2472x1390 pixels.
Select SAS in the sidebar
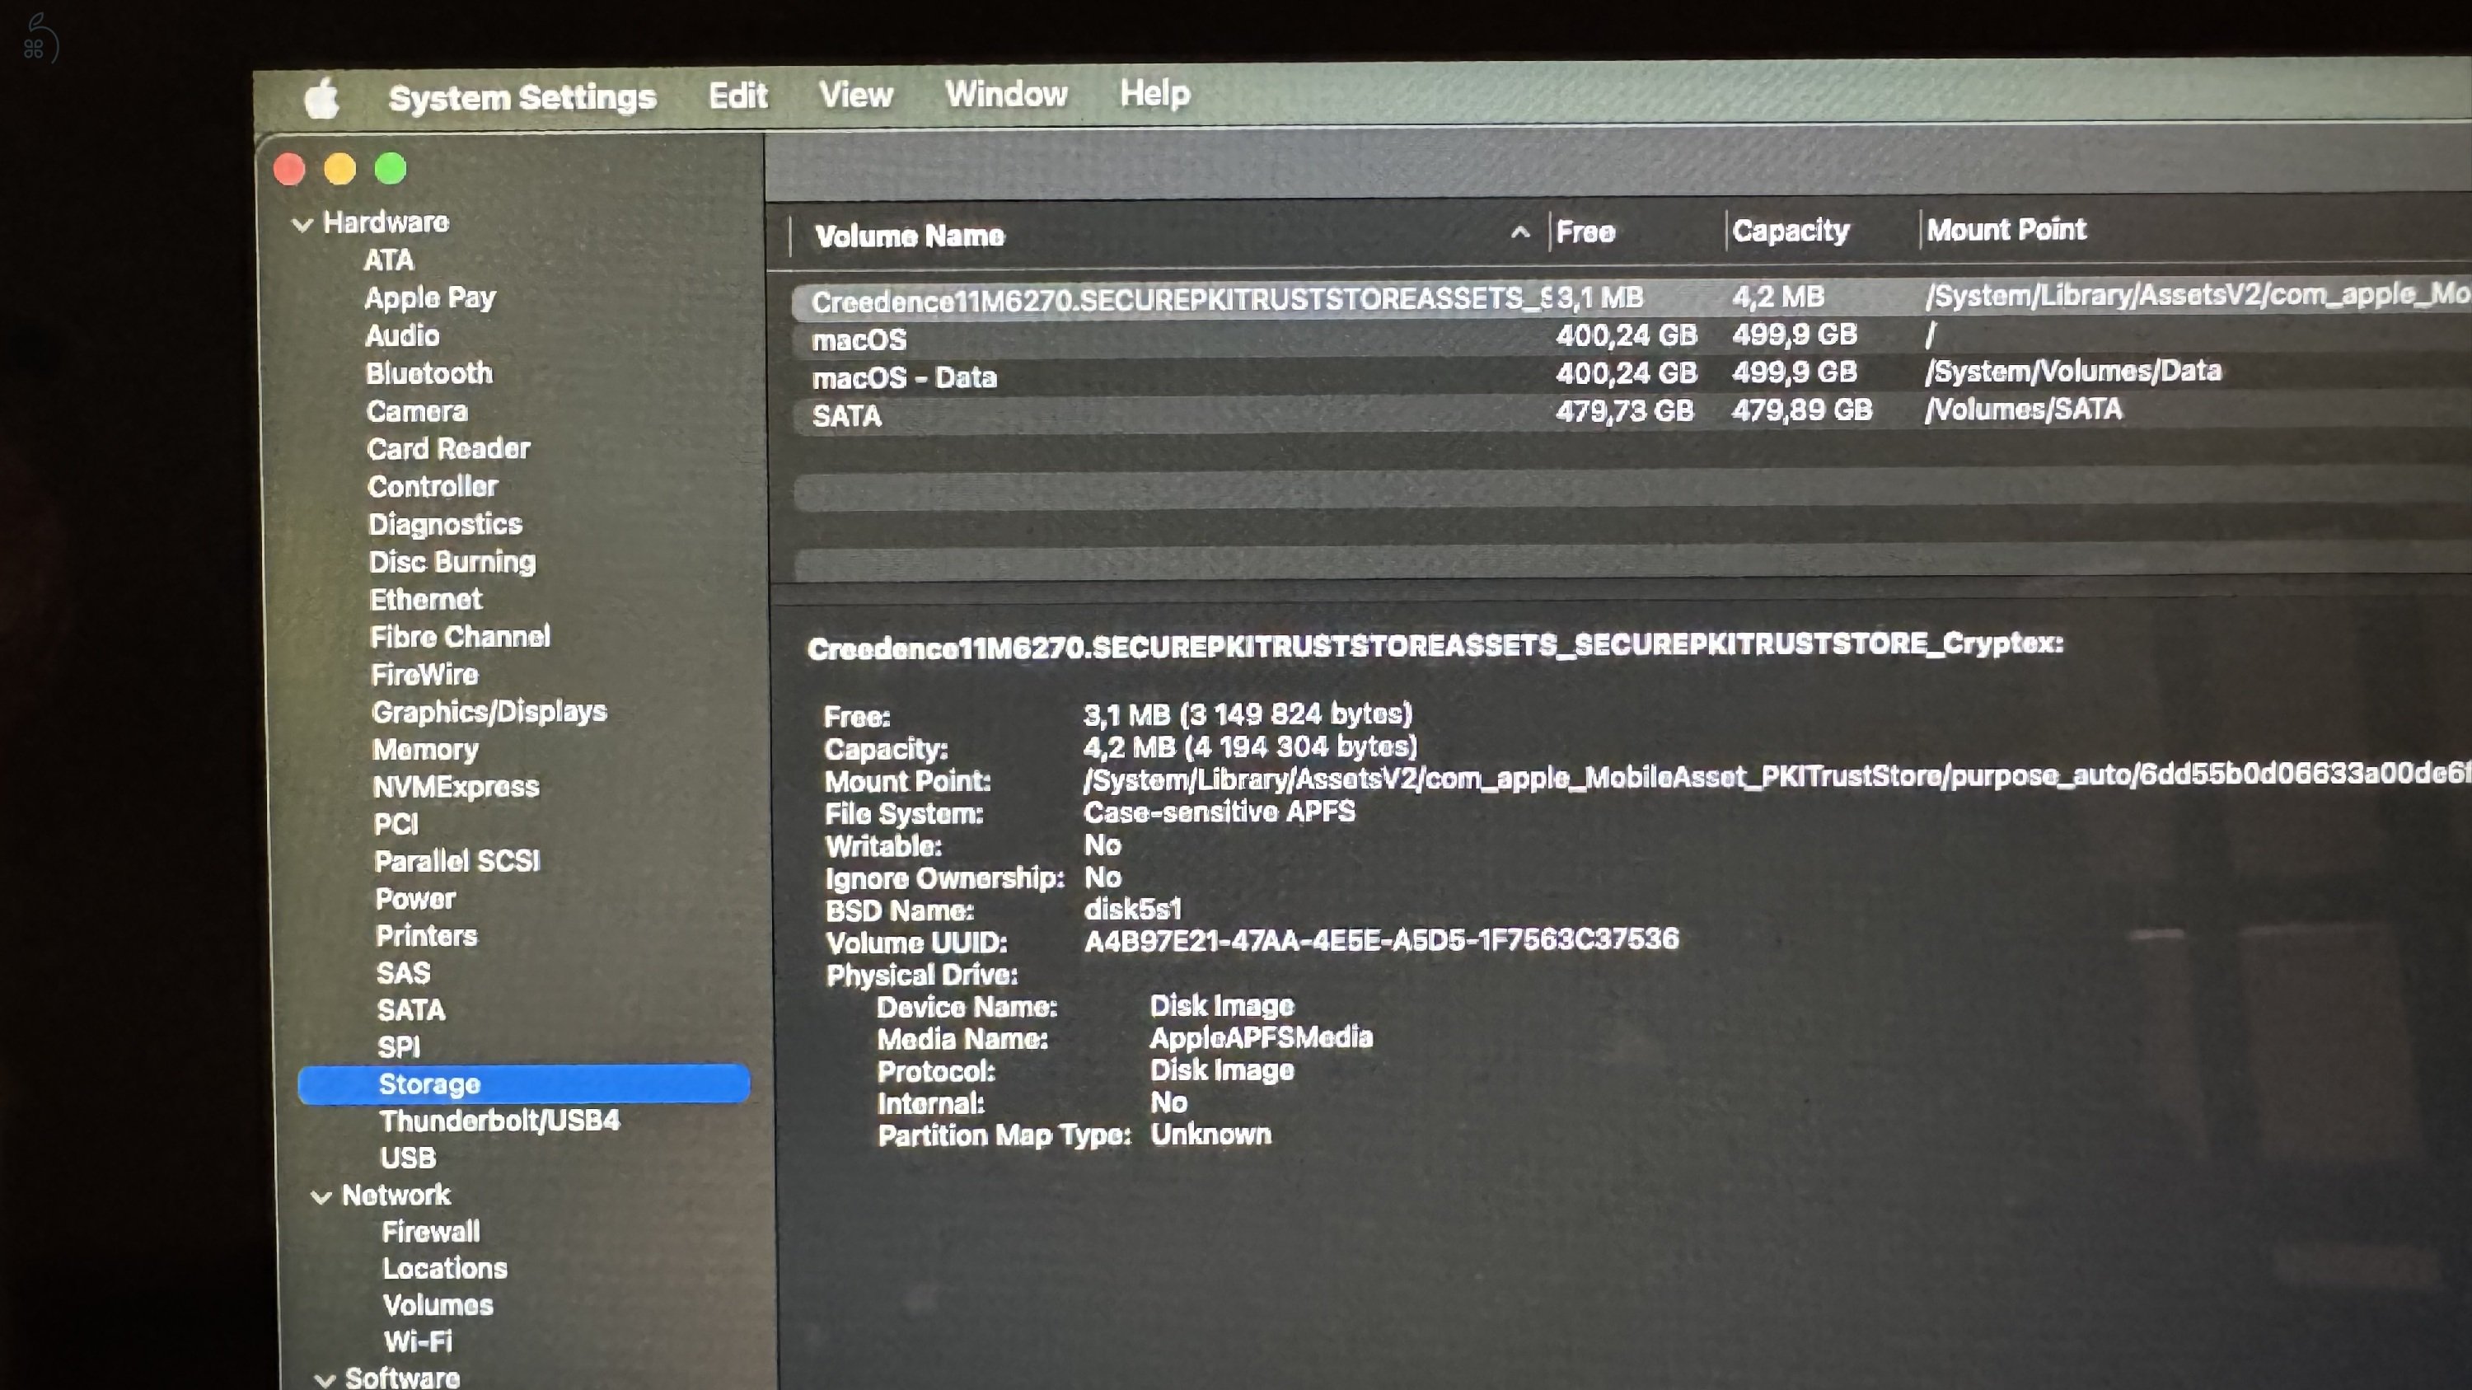pyautogui.click(x=403, y=974)
